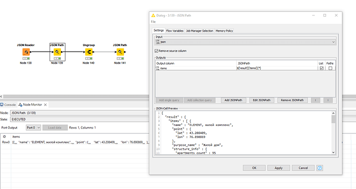Select the JSON Path node 141 icon

(x=120, y=52)
